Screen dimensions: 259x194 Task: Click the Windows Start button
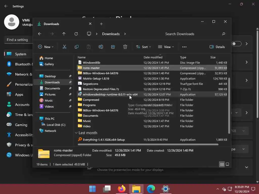[92, 189]
